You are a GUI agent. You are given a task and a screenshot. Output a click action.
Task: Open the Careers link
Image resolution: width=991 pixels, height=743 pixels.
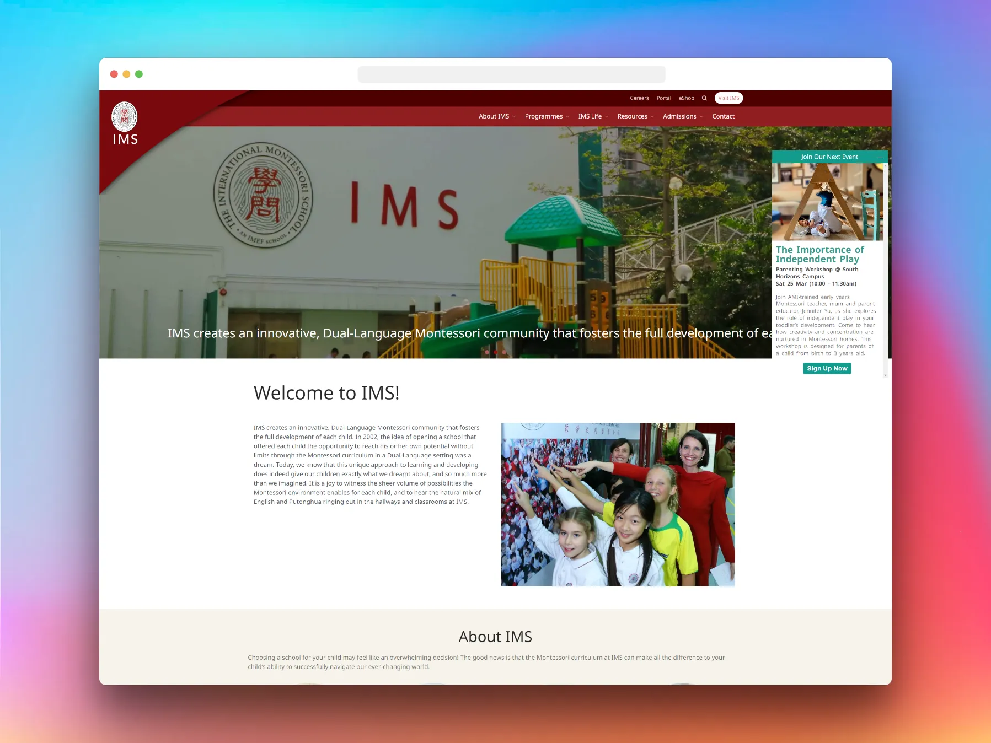[x=639, y=98]
